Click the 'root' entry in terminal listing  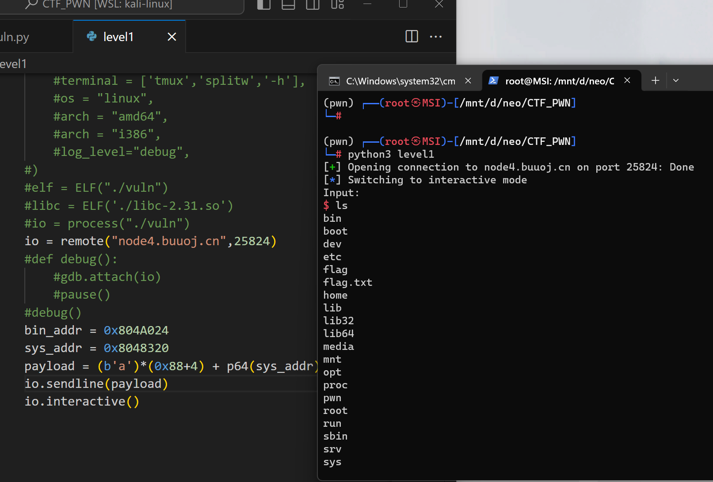(336, 410)
